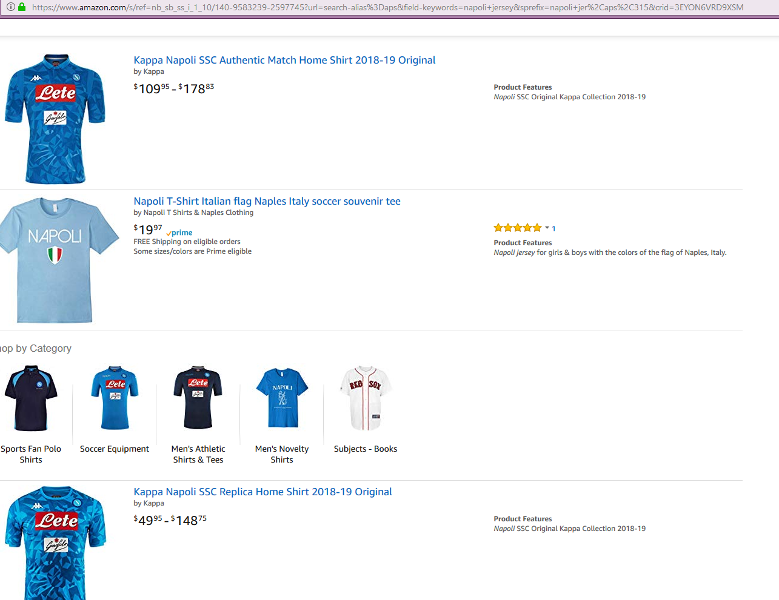Screen dimensions: 779x600
Task: Click the Shop by Category heading
Action: click(36, 349)
